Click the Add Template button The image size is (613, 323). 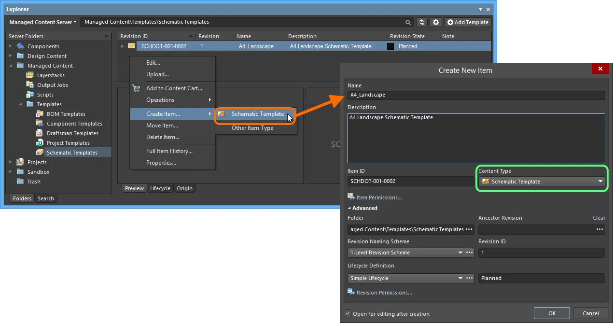point(468,22)
